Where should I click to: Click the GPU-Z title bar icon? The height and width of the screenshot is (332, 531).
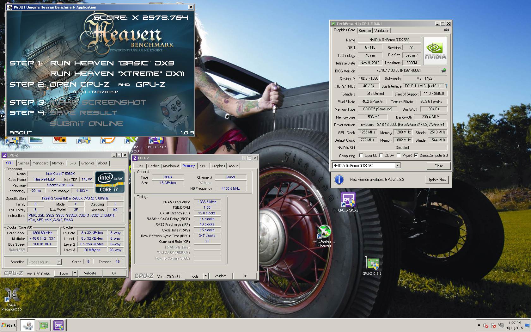[333, 24]
